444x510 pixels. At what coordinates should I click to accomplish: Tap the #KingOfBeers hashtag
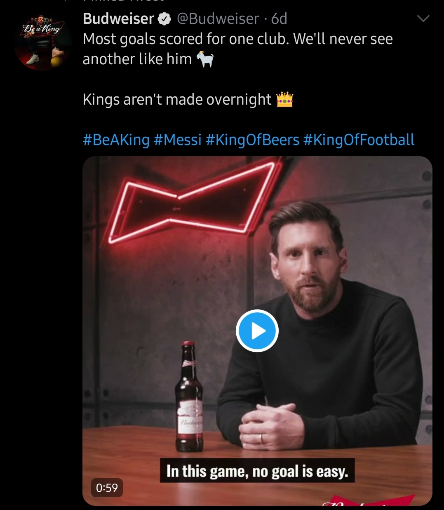pyautogui.click(x=252, y=140)
